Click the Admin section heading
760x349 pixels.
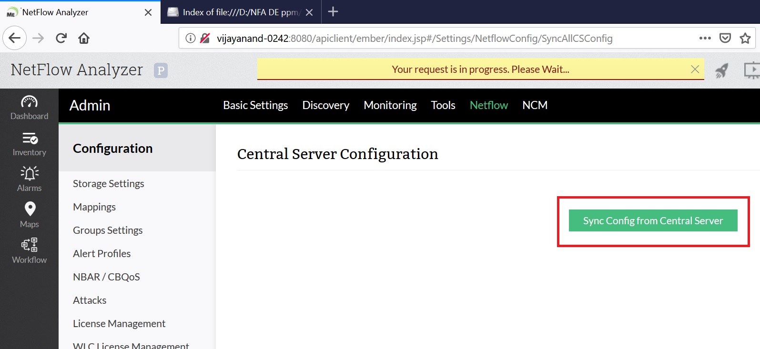pyautogui.click(x=90, y=105)
